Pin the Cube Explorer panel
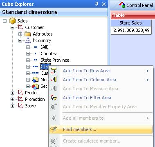155x147 pixels. [97, 4]
